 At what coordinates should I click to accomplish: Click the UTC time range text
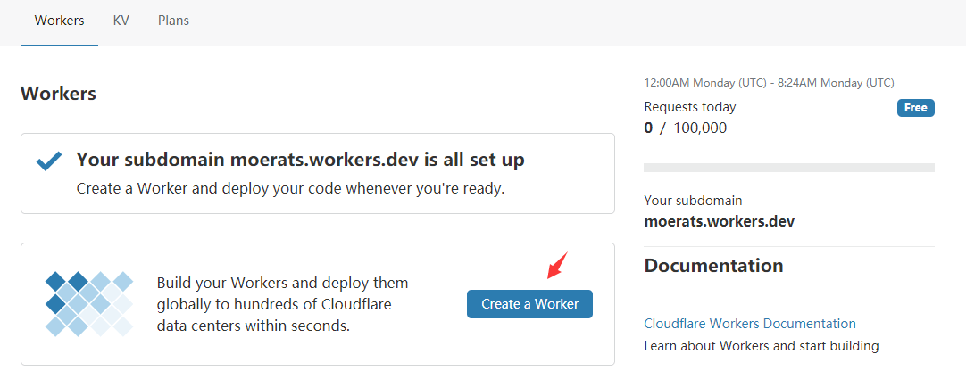(x=768, y=83)
